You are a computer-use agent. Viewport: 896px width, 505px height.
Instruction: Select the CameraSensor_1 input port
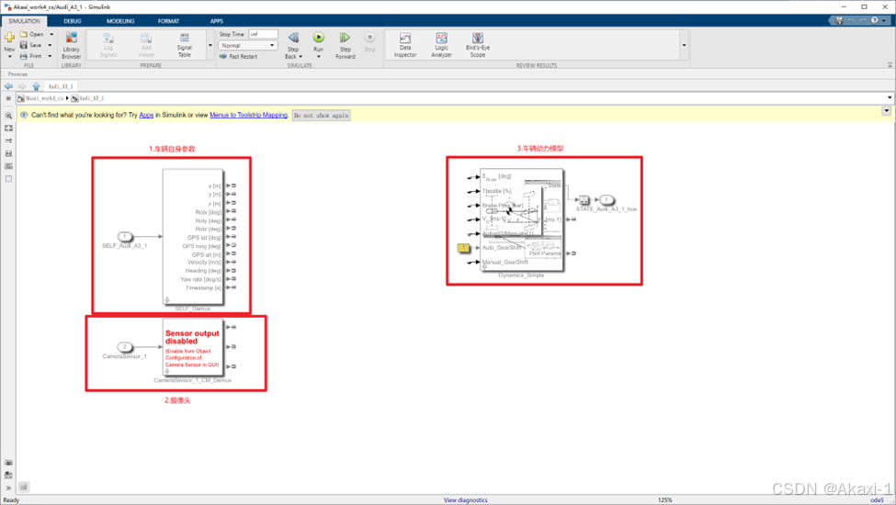125,346
